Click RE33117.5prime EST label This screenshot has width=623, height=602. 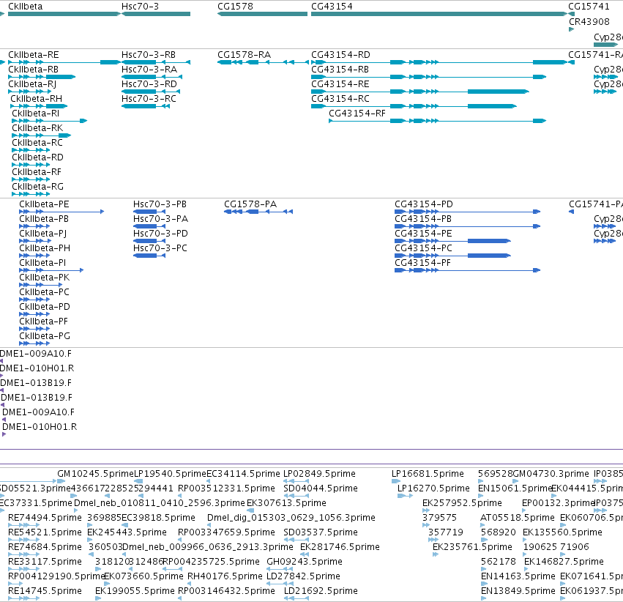[45, 562]
